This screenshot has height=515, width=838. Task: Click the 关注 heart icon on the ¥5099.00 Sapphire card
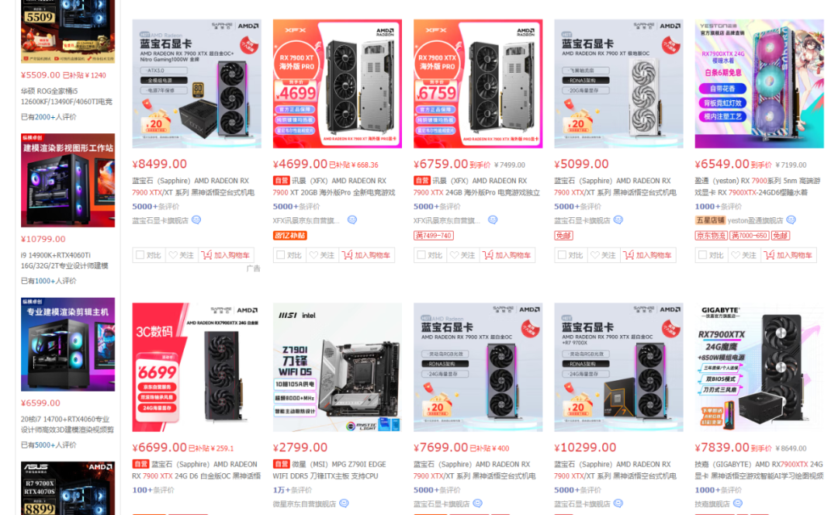(x=595, y=255)
